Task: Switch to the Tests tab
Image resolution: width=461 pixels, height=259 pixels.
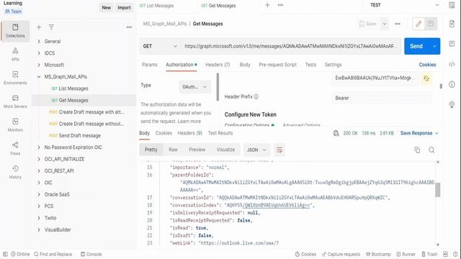Action: [310, 65]
